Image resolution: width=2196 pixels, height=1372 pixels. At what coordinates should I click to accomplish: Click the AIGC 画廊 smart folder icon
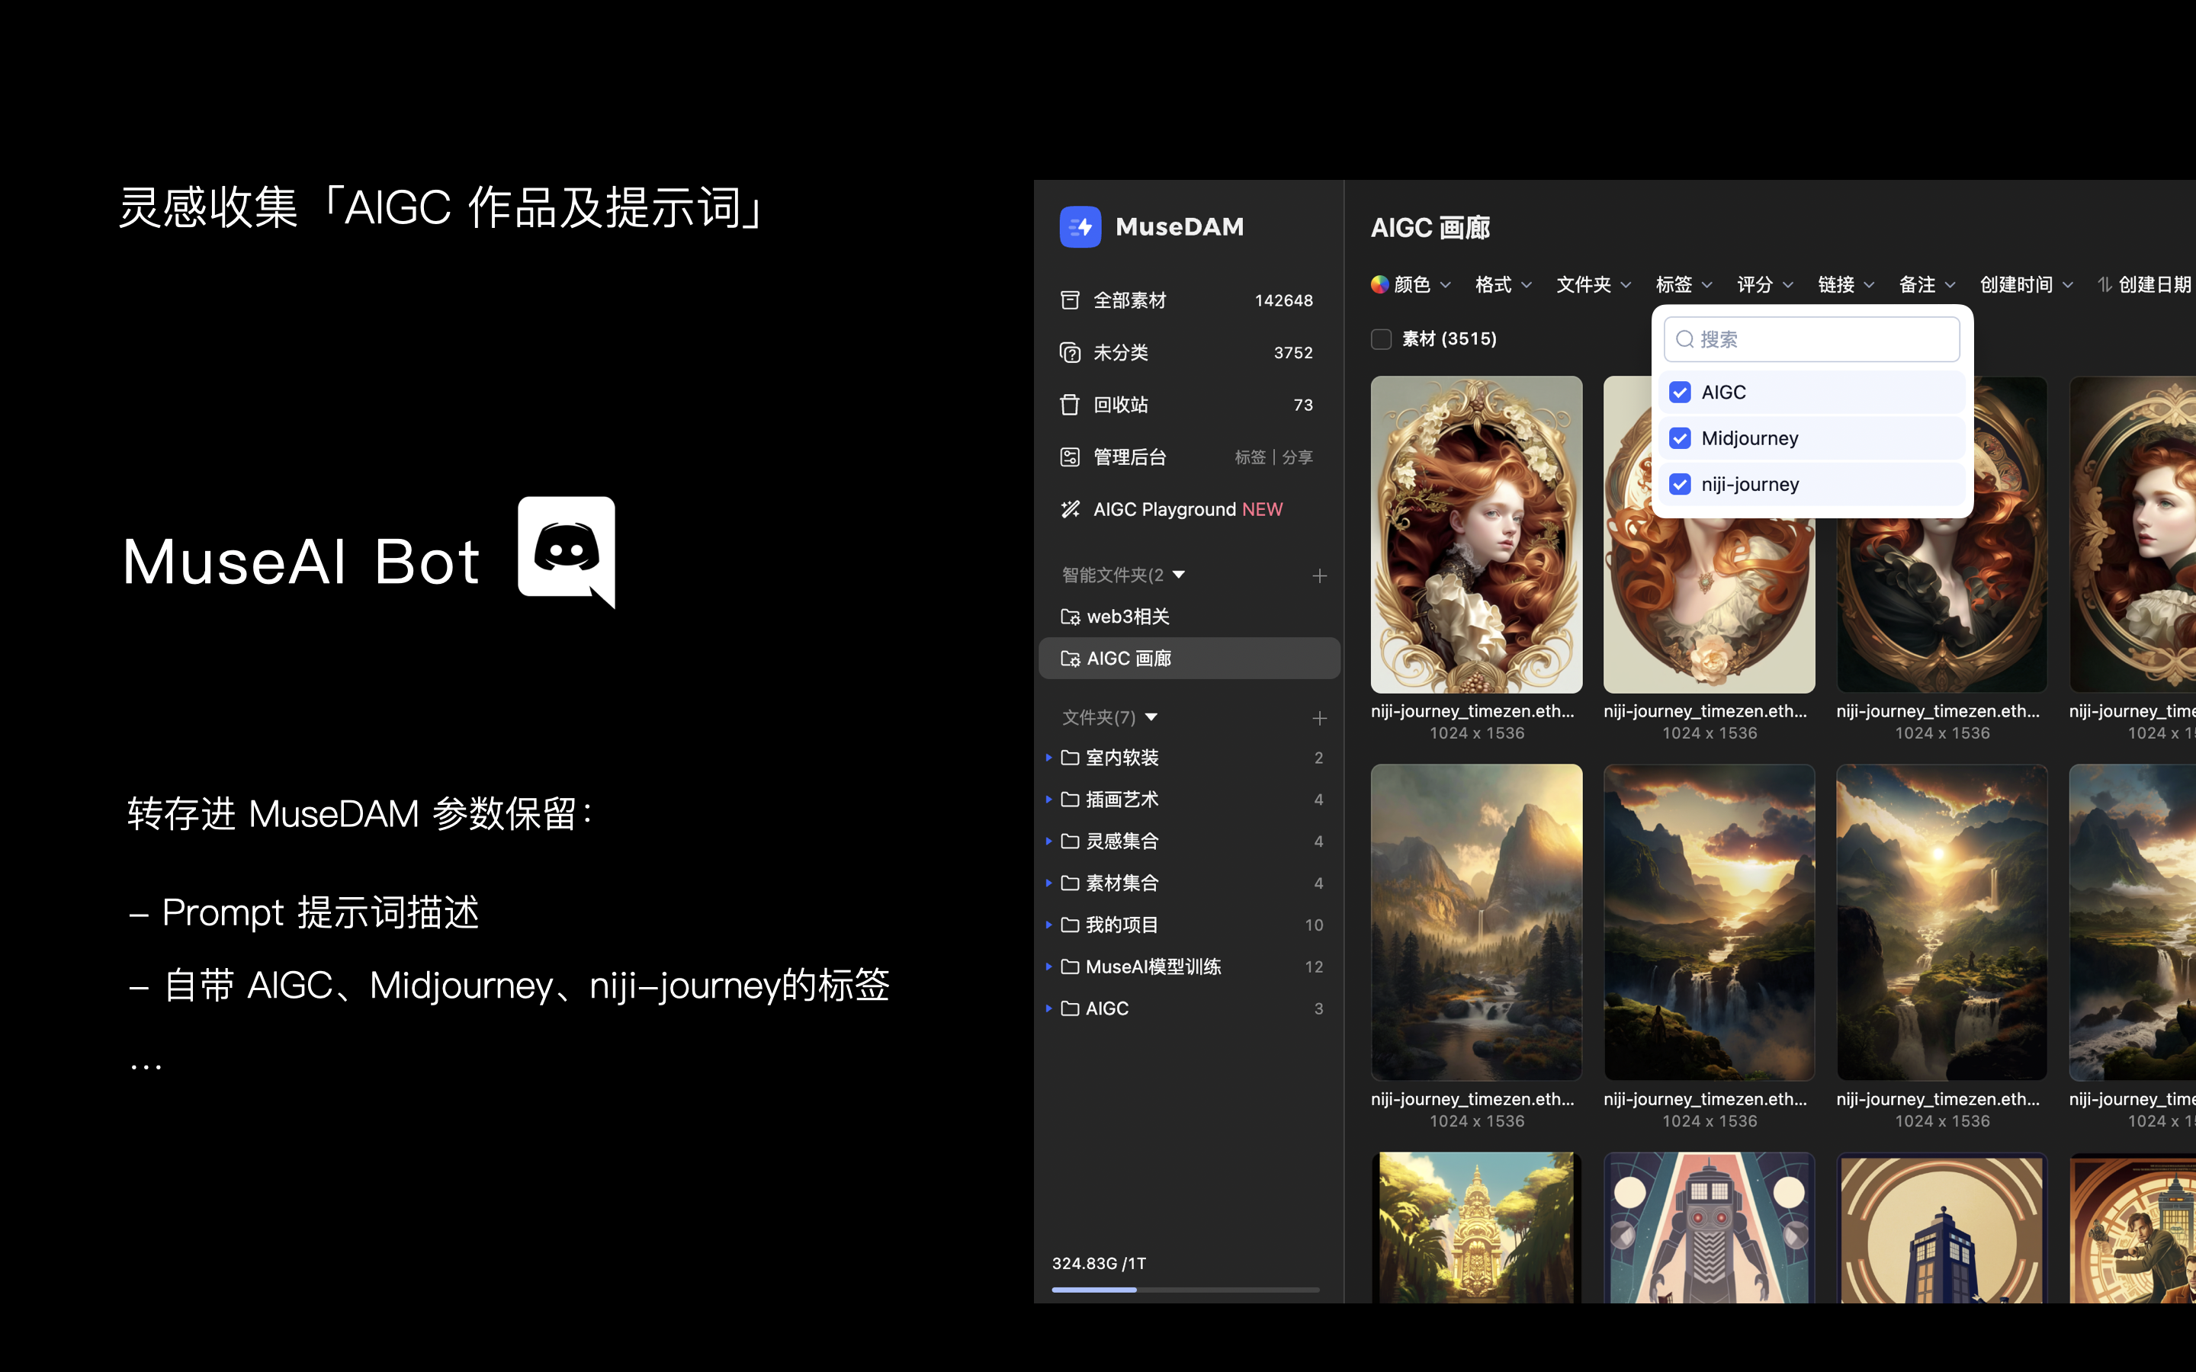click(x=1070, y=659)
